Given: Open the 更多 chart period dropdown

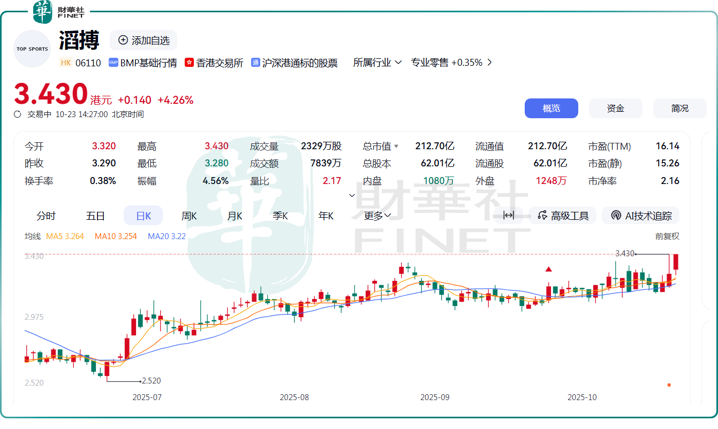Looking at the screenshot, I should [x=377, y=216].
